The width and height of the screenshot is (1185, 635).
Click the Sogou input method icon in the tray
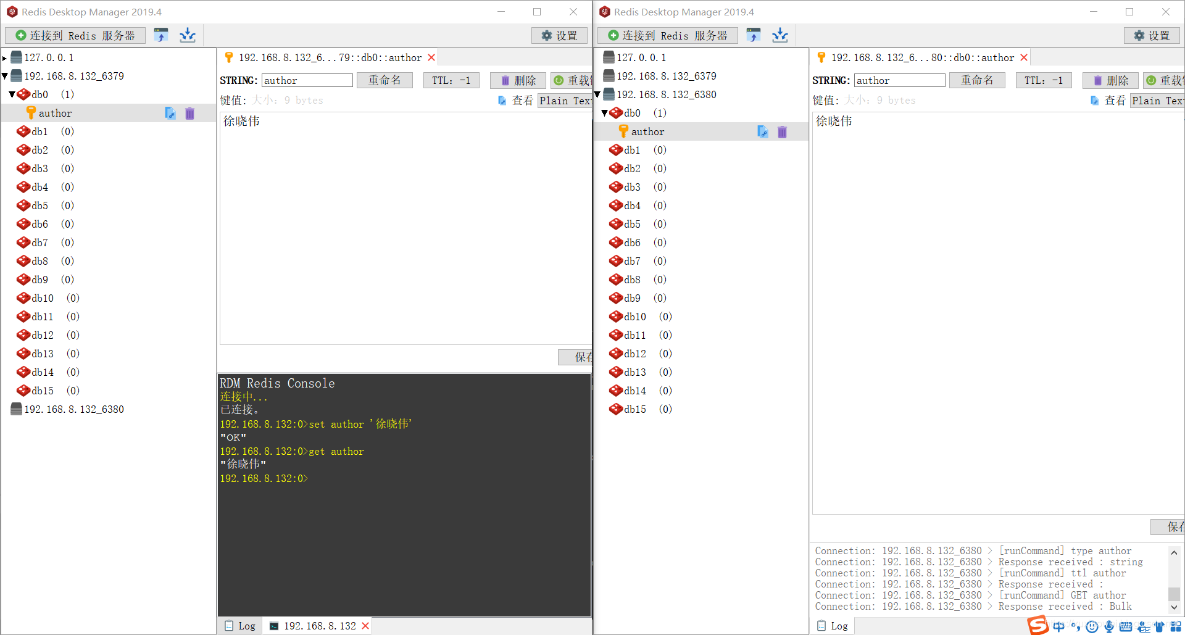click(x=1037, y=625)
